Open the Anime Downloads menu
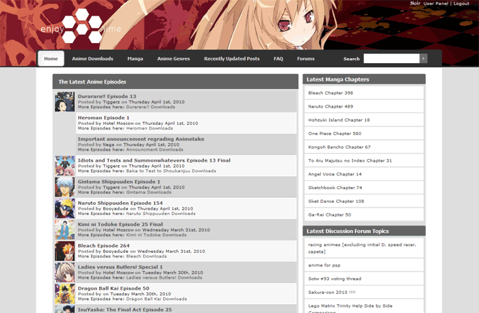479x313 pixels. [x=92, y=59]
